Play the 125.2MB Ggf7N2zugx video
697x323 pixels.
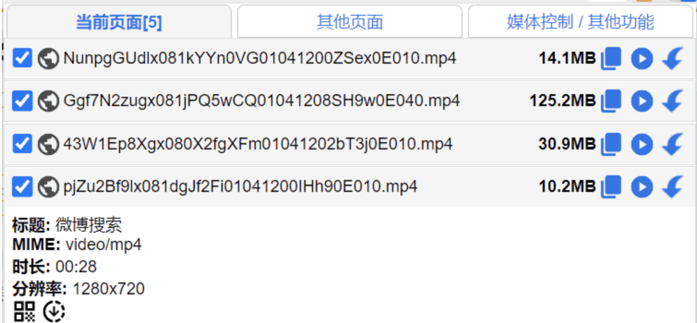(642, 102)
